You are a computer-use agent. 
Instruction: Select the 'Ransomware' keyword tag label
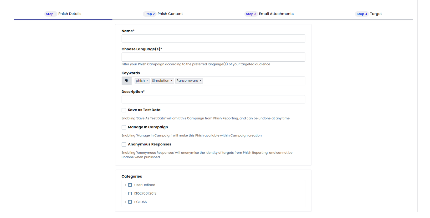coord(187,81)
